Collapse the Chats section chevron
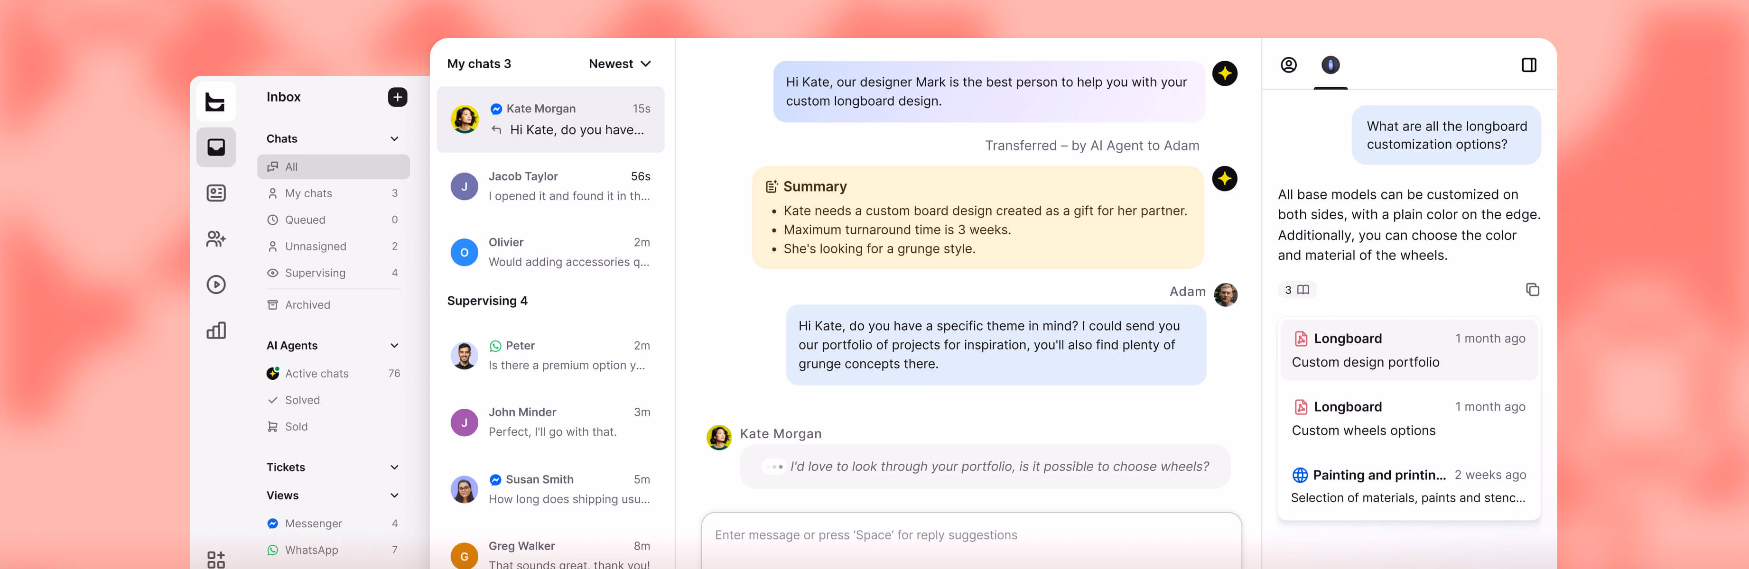The image size is (1749, 569). point(394,138)
